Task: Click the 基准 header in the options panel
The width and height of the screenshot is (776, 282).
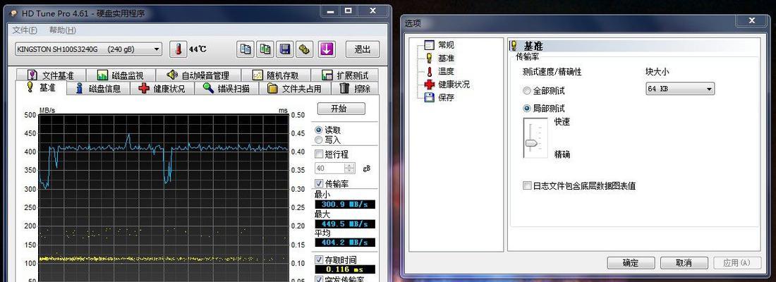Action: (533, 46)
